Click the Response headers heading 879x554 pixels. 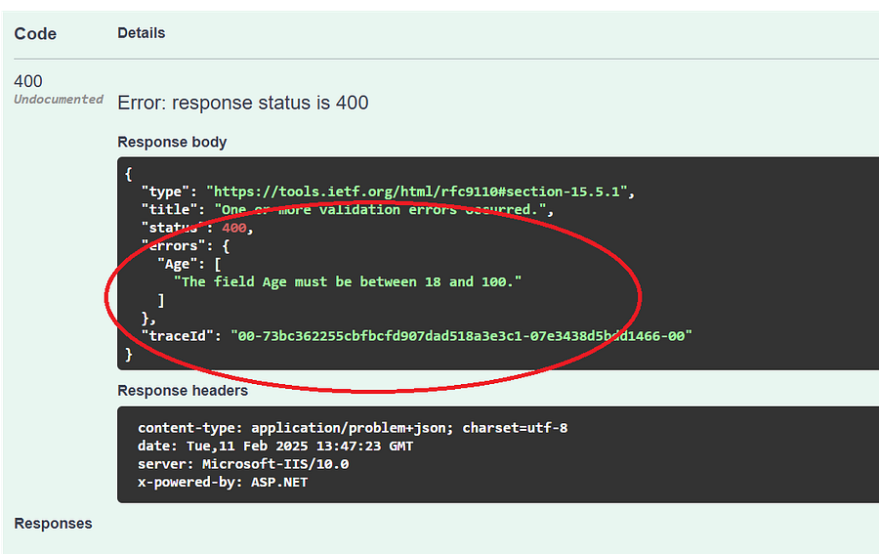click(x=183, y=390)
